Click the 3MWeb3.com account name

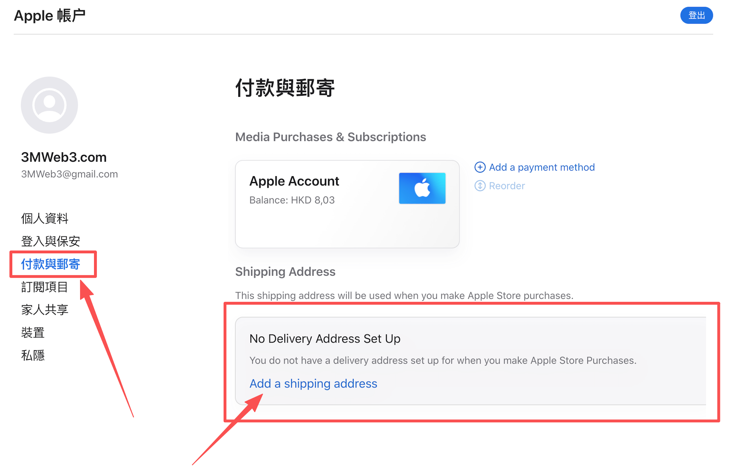click(x=64, y=157)
